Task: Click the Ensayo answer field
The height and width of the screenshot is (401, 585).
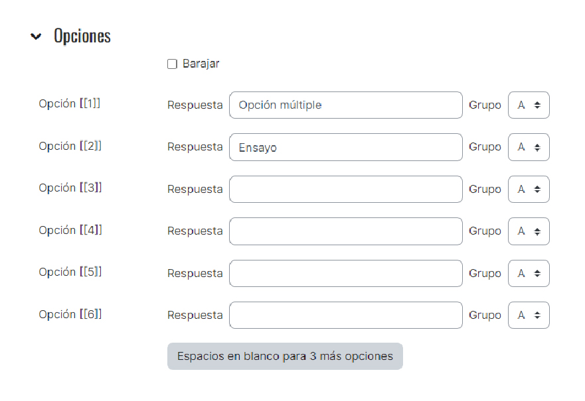Action: coord(346,147)
